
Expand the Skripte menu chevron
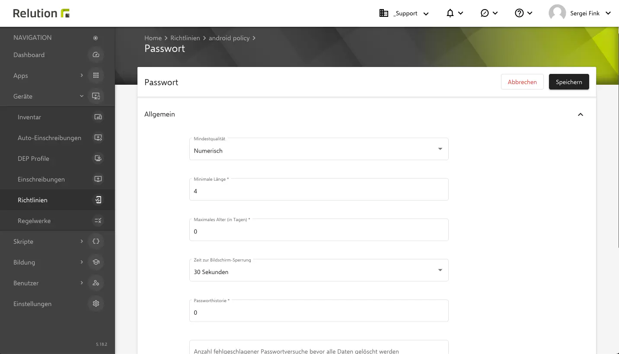click(81, 242)
